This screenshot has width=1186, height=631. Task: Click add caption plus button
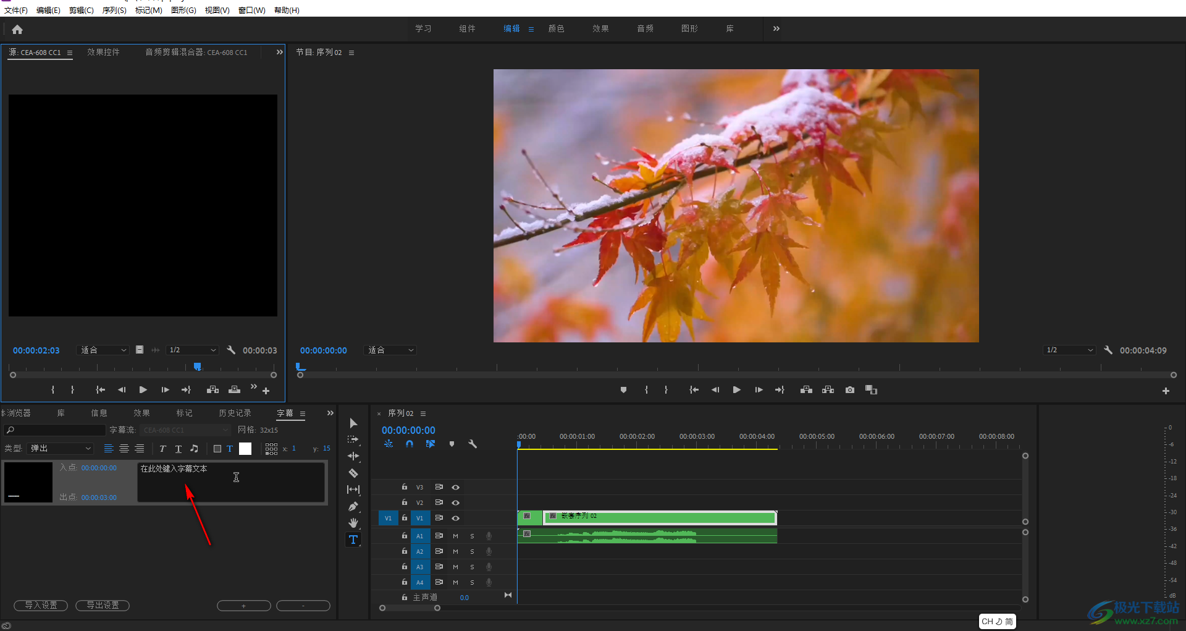244,606
